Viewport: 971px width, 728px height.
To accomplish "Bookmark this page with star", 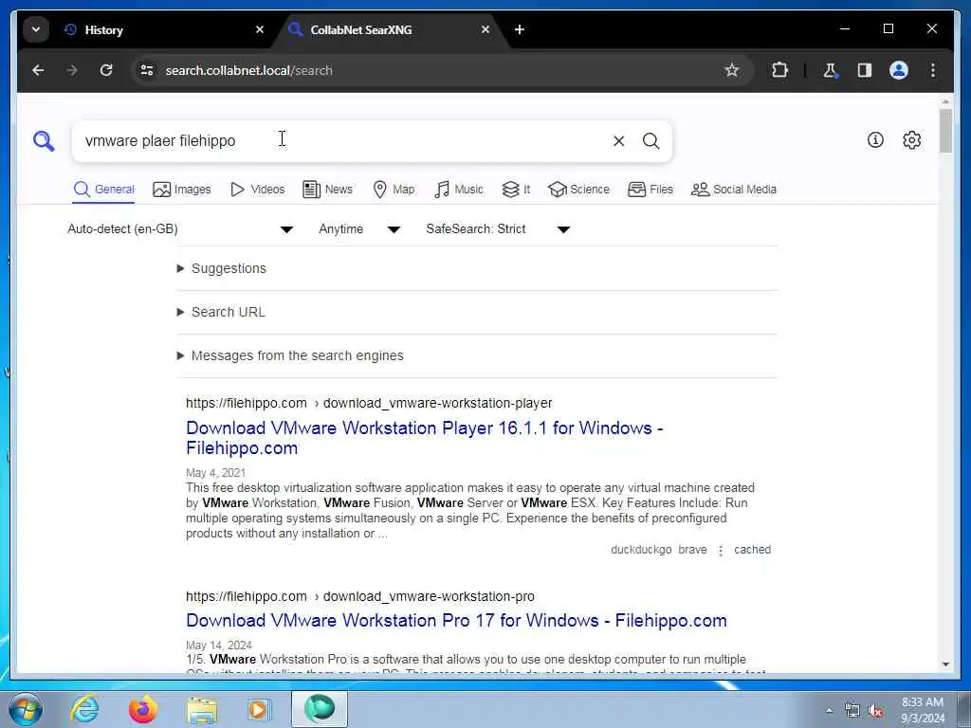I will point(732,70).
